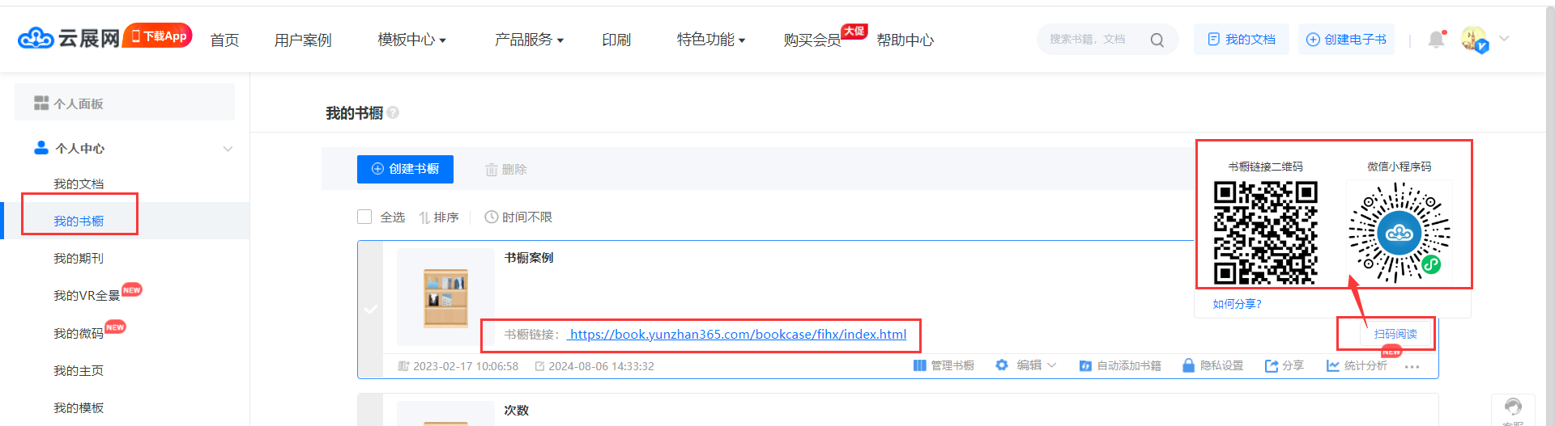
Task: Click the 创建书橱 button
Action: tap(405, 169)
